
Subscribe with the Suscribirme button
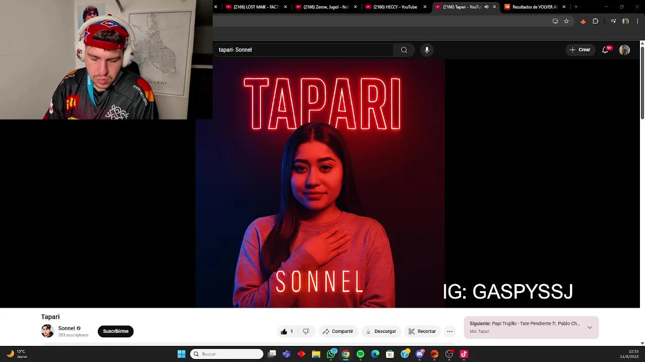pyautogui.click(x=115, y=331)
